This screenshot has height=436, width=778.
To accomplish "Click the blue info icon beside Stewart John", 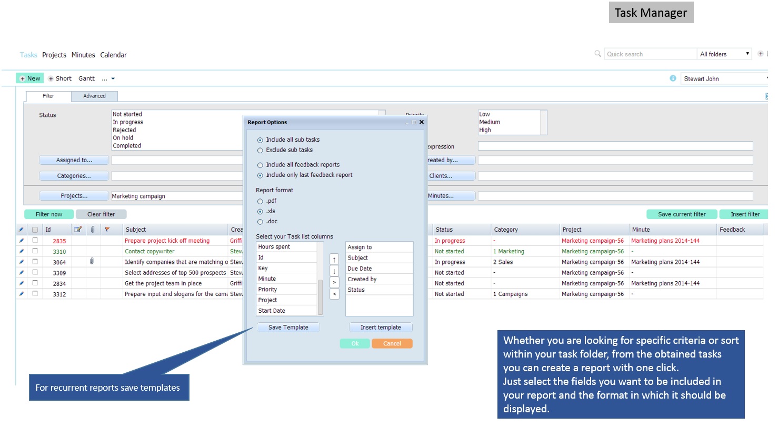I will click(673, 78).
